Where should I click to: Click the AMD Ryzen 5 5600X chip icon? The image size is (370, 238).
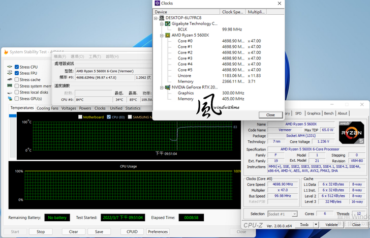coord(167,35)
